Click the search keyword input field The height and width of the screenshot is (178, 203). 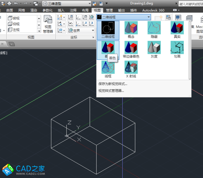click(189, 4)
